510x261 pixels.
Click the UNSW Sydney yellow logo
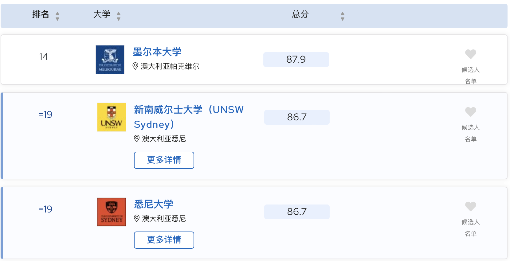coord(112,117)
